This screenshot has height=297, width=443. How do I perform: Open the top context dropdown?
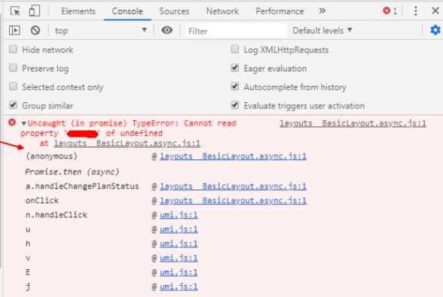tap(101, 31)
